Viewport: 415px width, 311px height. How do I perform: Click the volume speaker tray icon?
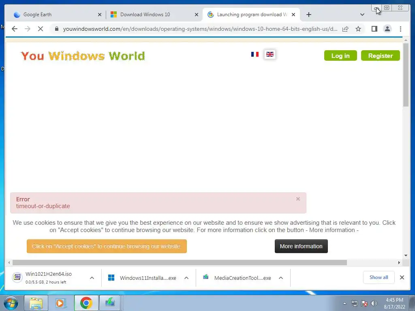click(374, 303)
